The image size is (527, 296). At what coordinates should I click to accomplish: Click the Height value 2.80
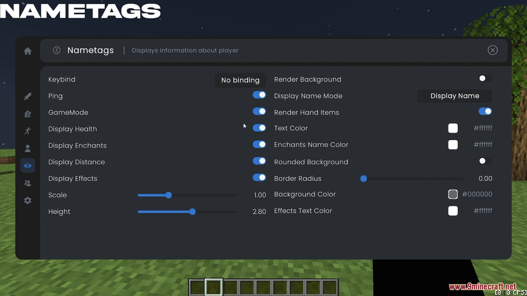coord(259,212)
